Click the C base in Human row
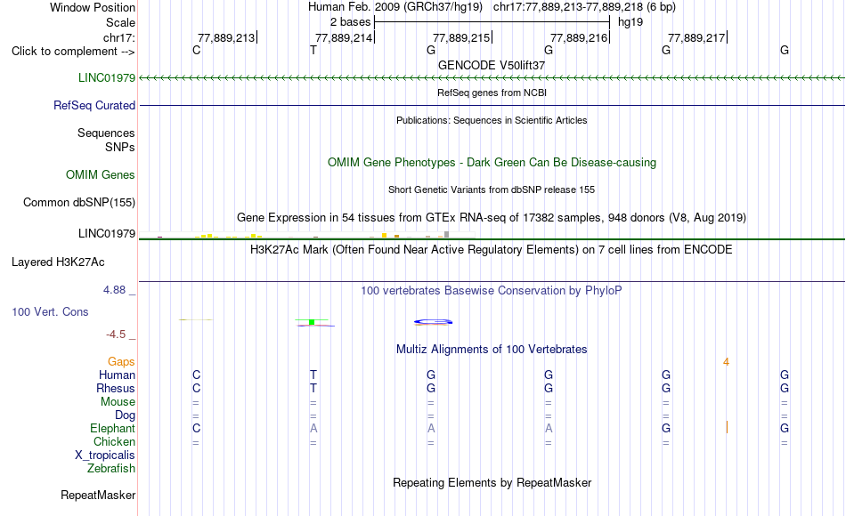846x516 pixels. 197,375
